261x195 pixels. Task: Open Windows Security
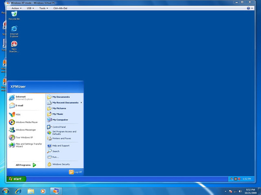(59, 164)
